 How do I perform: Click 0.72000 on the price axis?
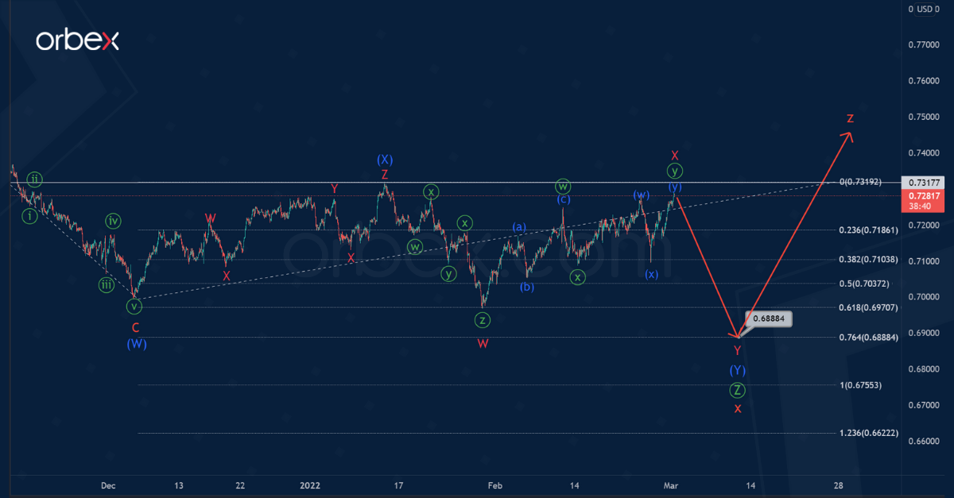click(922, 226)
